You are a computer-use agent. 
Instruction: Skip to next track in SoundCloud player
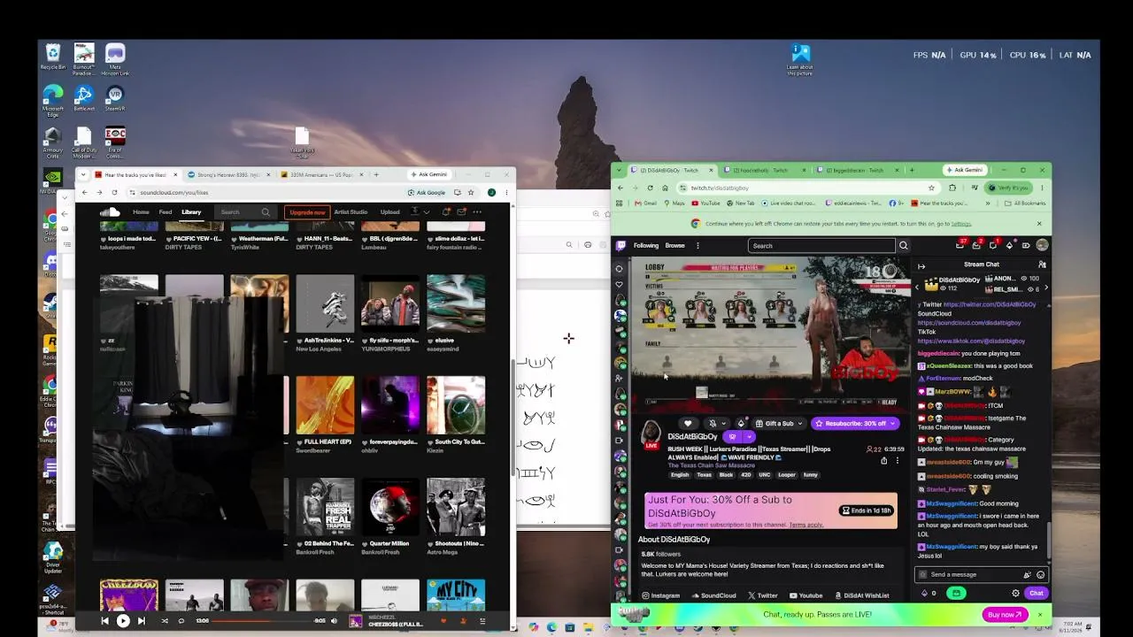click(142, 621)
